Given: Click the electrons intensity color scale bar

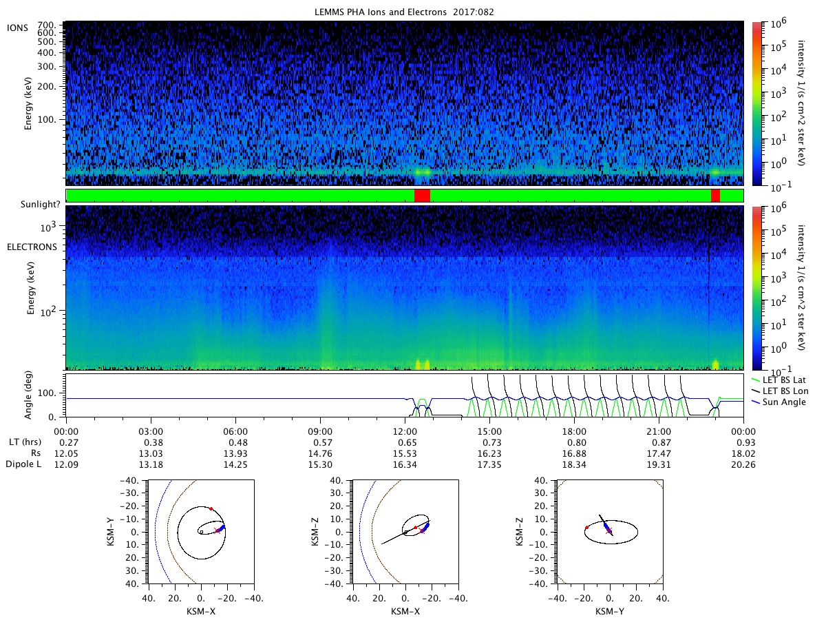Looking at the screenshot, I should tap(757, 287).
